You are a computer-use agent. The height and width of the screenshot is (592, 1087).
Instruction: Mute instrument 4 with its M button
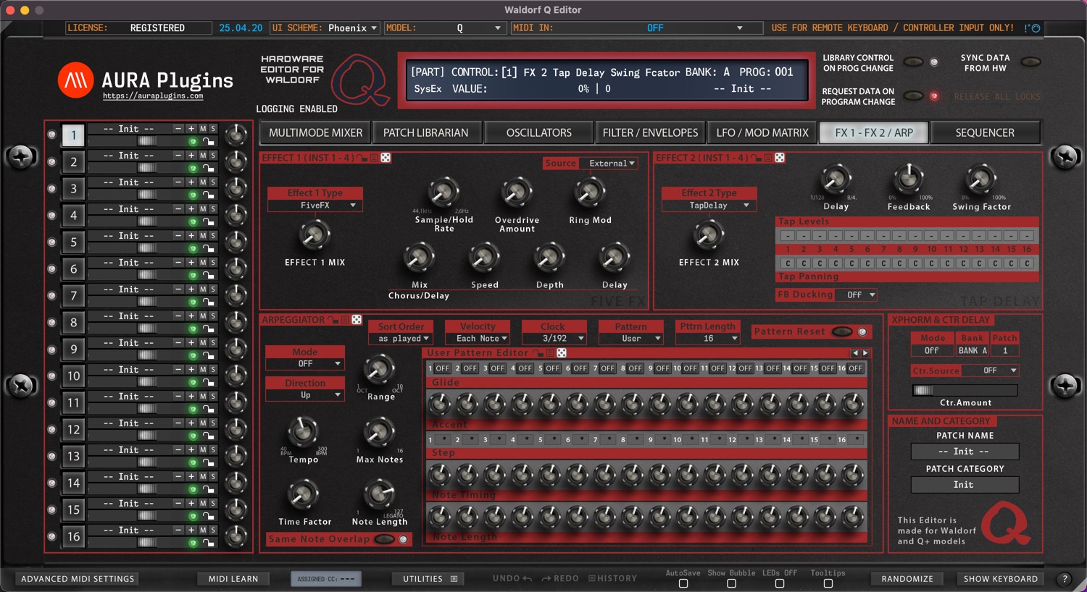pos(203,209)
